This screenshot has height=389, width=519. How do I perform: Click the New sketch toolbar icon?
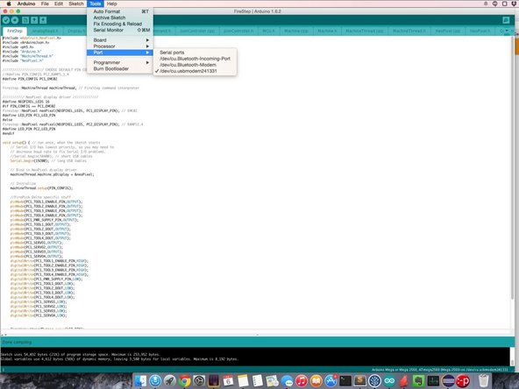25,20
